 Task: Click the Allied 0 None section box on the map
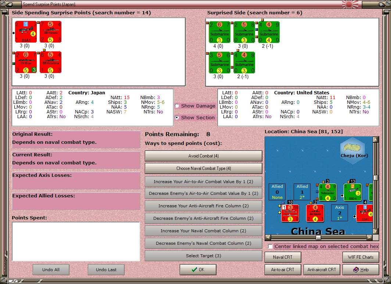[x=277, y=192]
